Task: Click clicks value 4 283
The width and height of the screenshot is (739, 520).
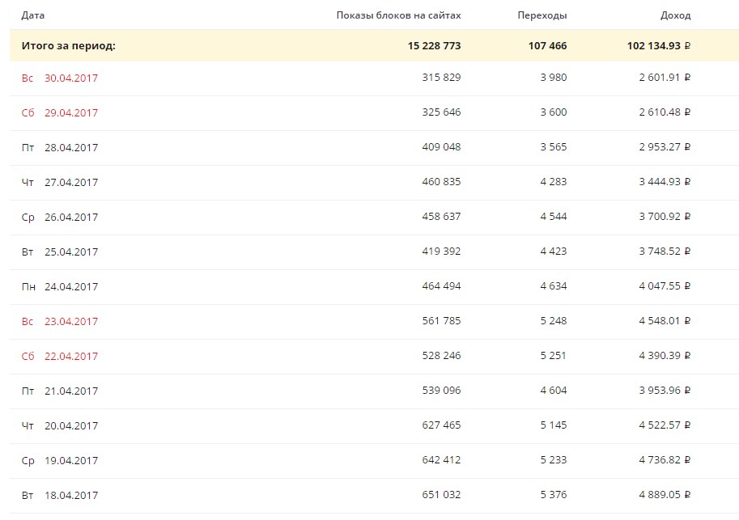Action: coord(554,182)
